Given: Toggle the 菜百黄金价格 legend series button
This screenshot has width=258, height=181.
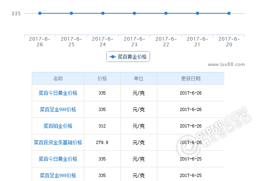Looking at the screenshot, I should (x=128, y=57).
